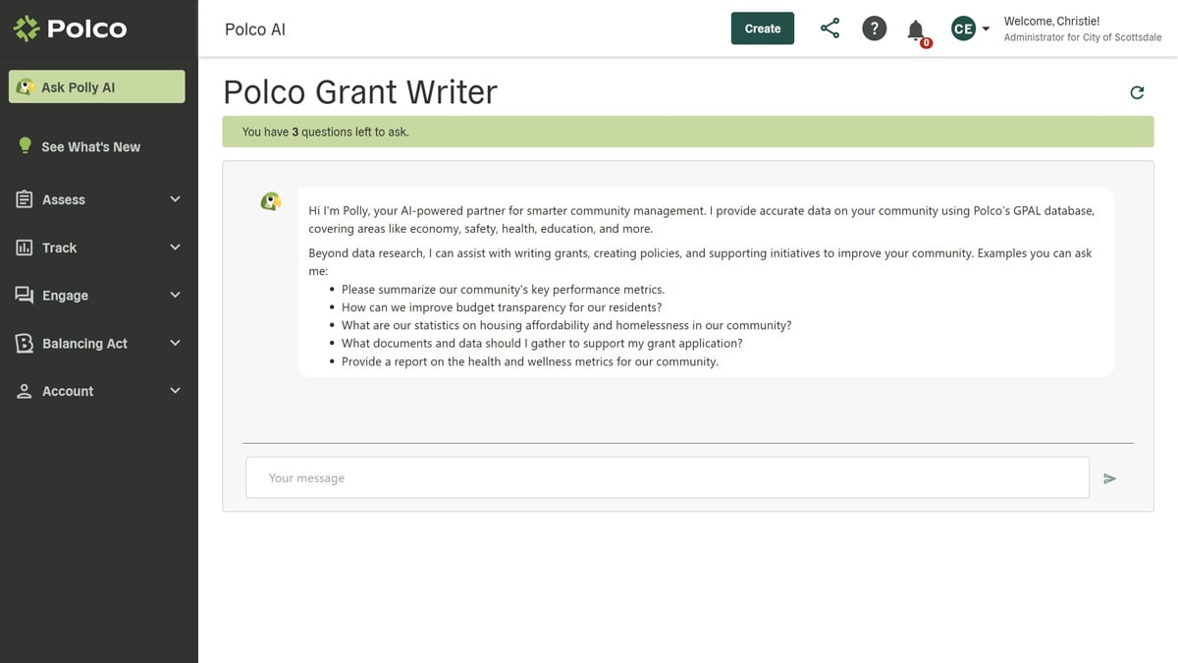This screenshot has width=1178, height=663.
Task: Expand the Assess chevron
Action: pos(175,199)
